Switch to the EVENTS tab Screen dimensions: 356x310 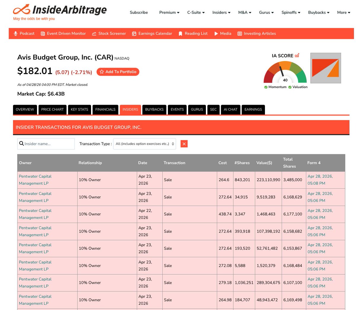pyautogui.click(x=177, y=109)
